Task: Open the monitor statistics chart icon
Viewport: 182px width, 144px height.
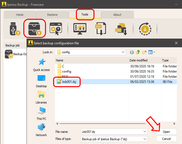Action: (80, 29)
